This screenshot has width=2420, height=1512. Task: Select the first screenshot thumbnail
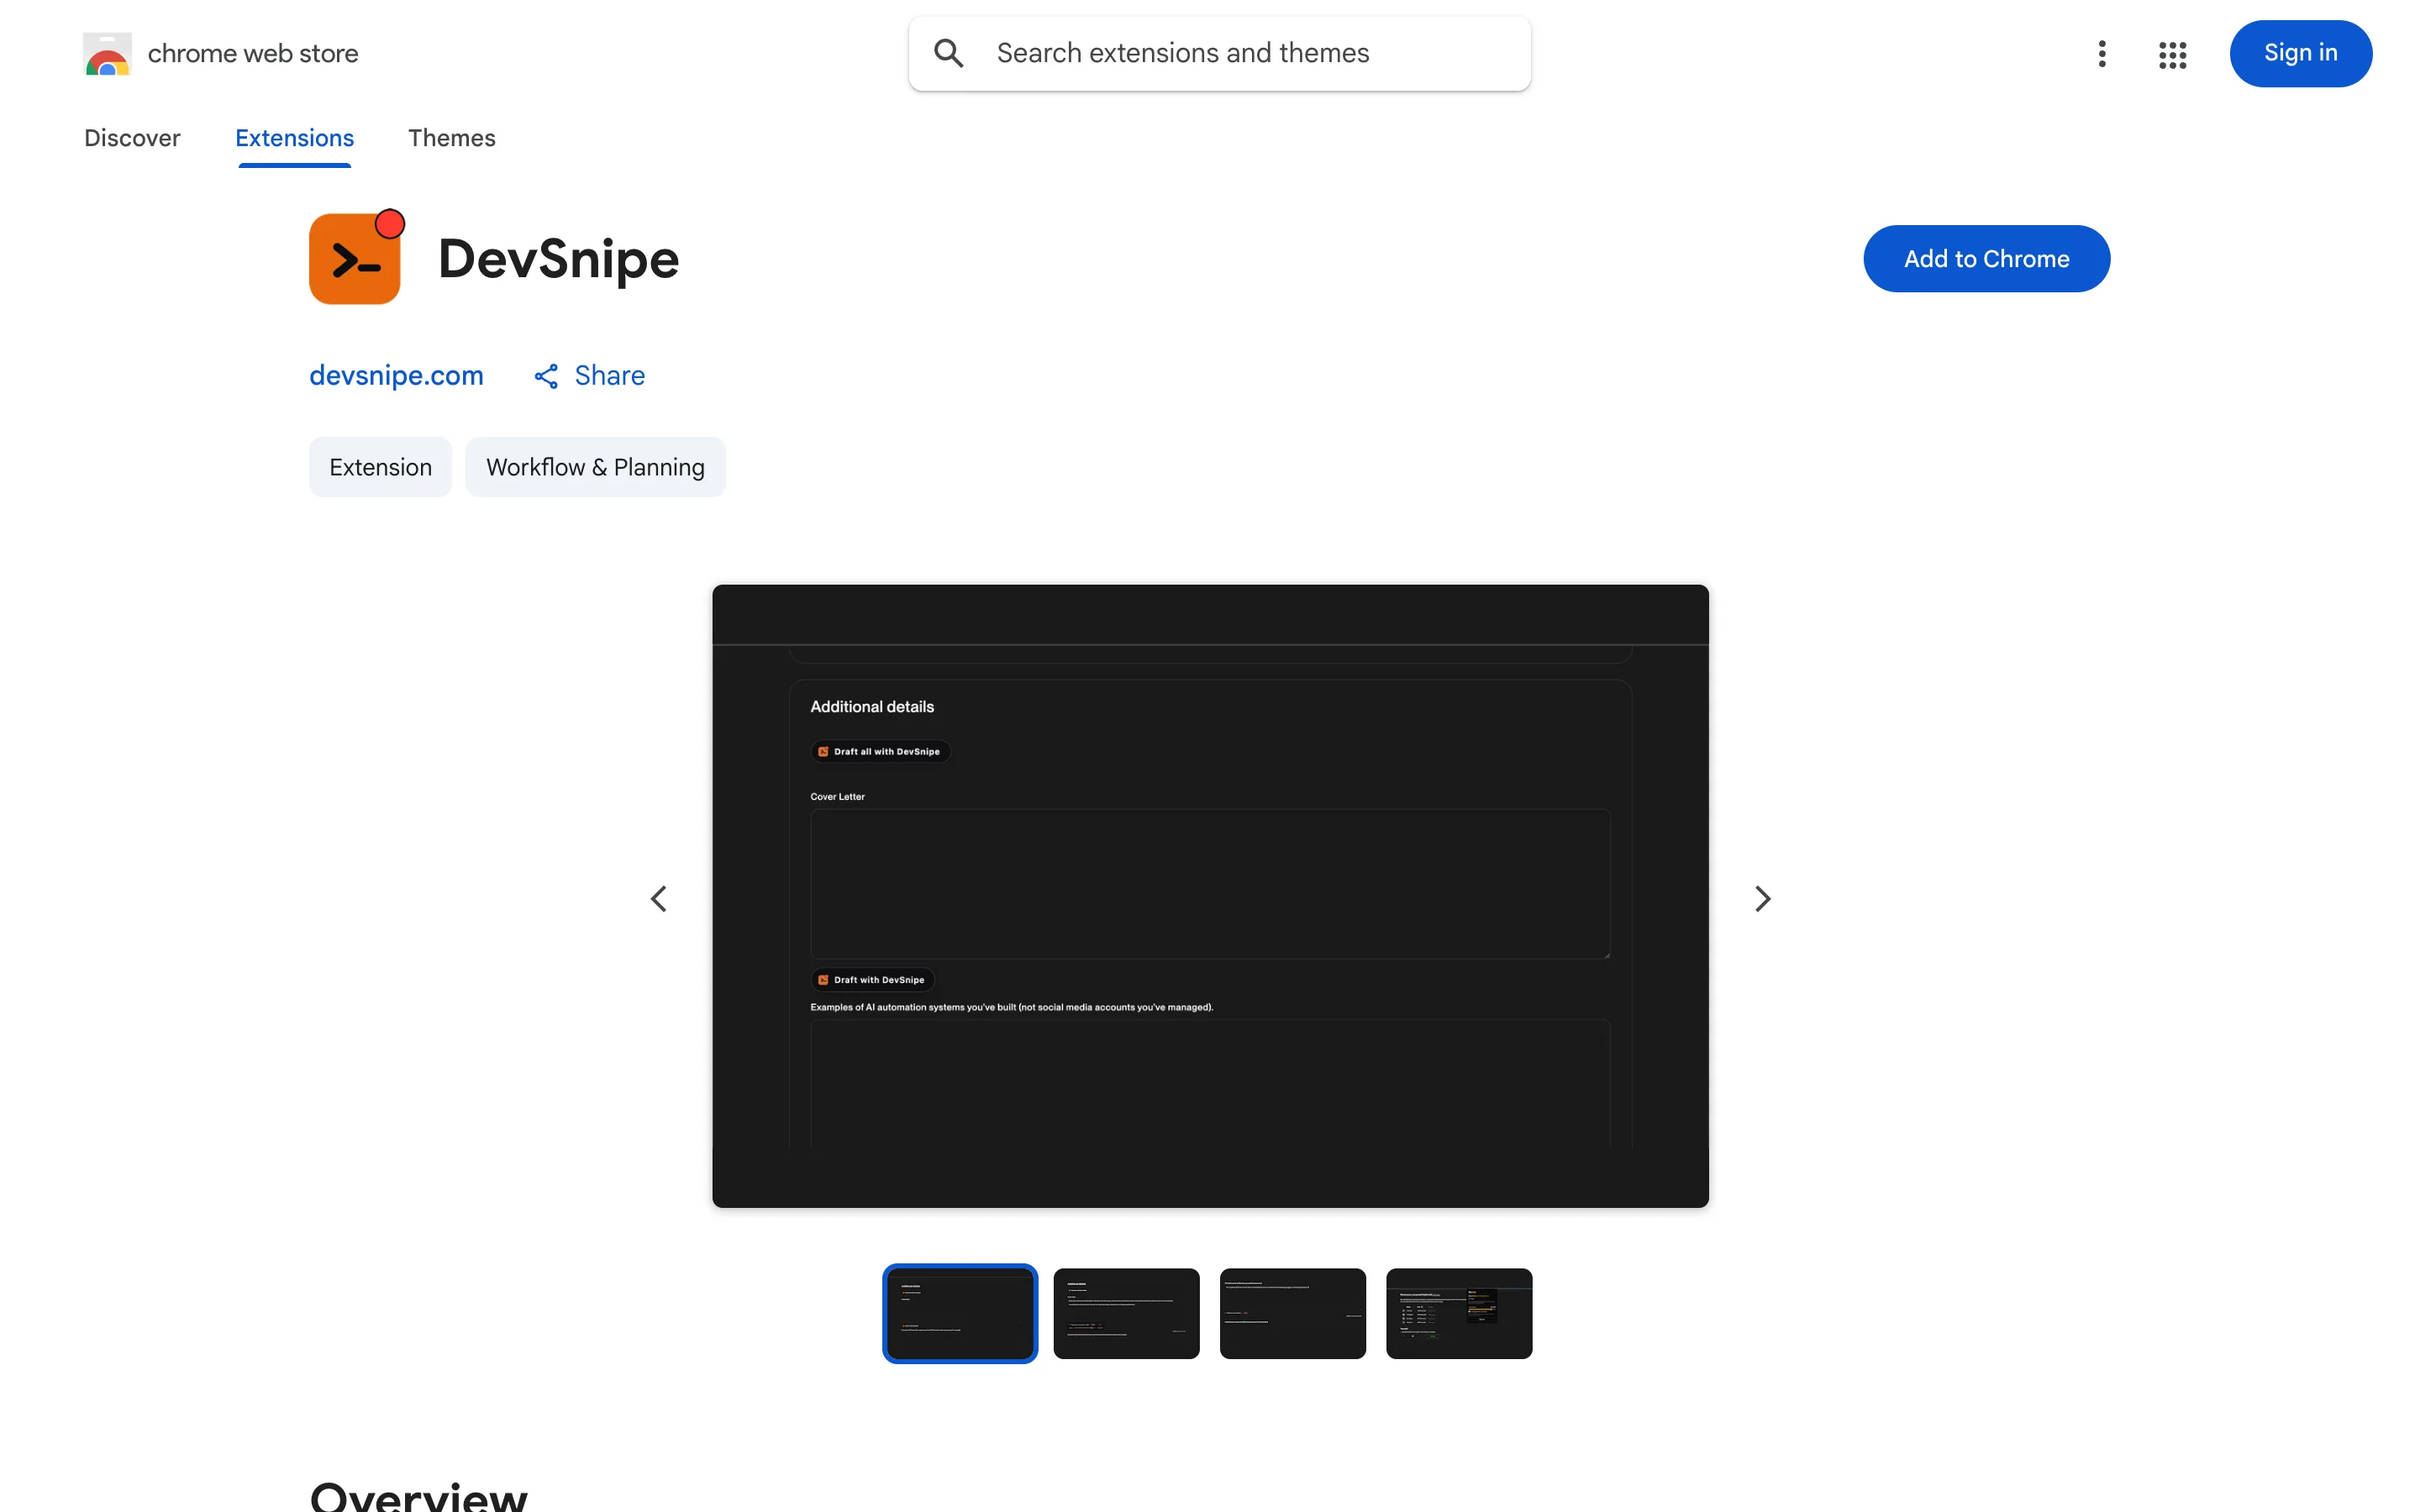(x=959, y=1313)
